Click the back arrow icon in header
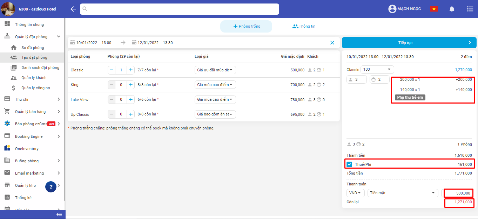The image size is (478, 219). point(73,9)
